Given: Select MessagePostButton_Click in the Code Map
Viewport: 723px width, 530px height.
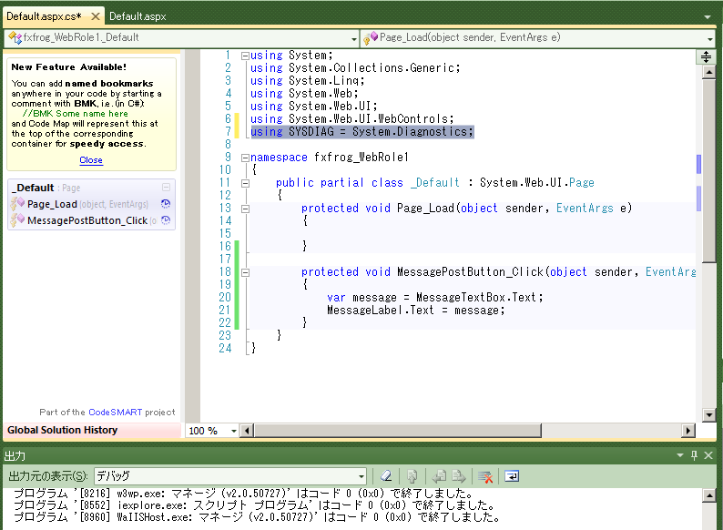Looking at the screenshot, I should [87, 220].
